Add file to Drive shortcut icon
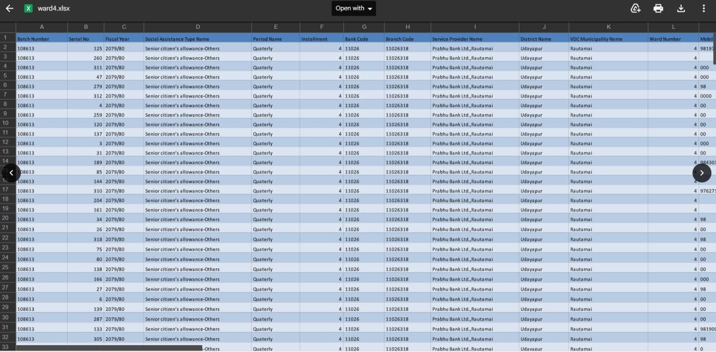 coord(635,8)
